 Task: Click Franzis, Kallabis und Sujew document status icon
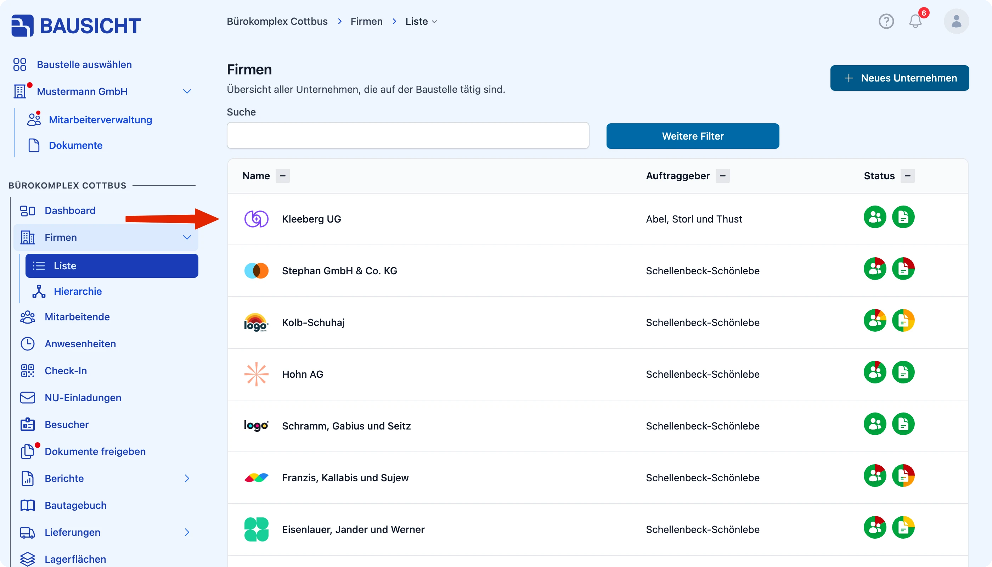(903, 476)
